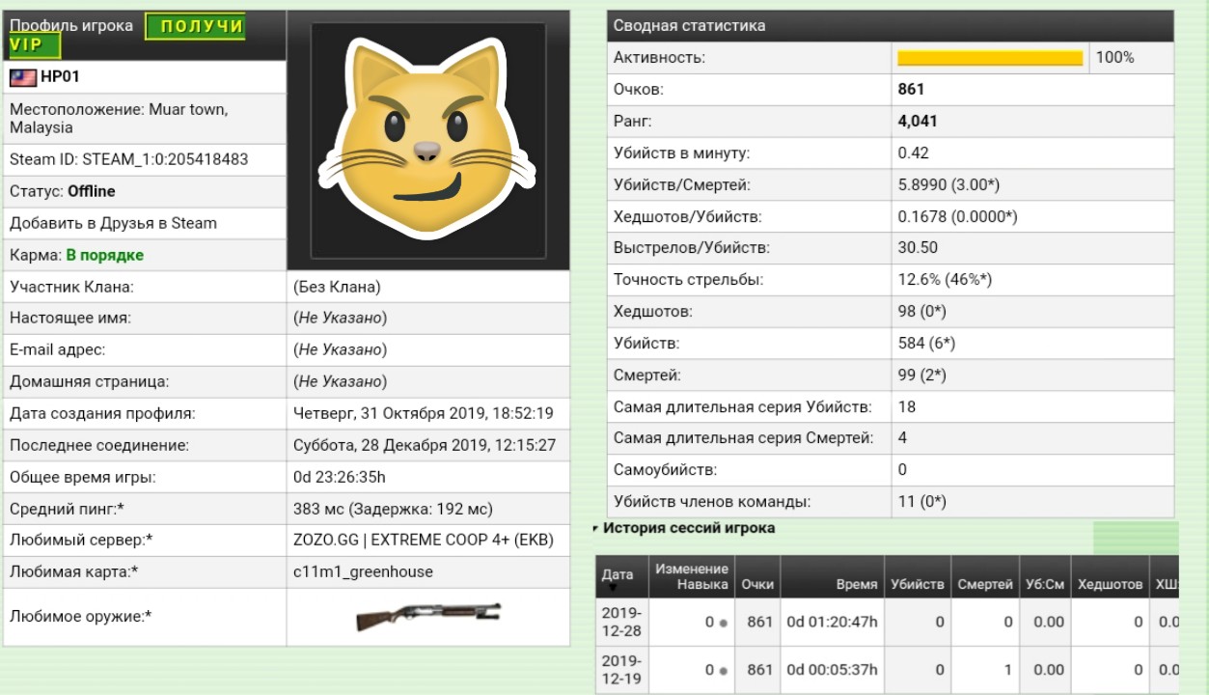Image resolution: width=1209 pixels, height=695 pixels.
Task: Click the Убийств в минуту value 0.42
Action: point(914,153)
